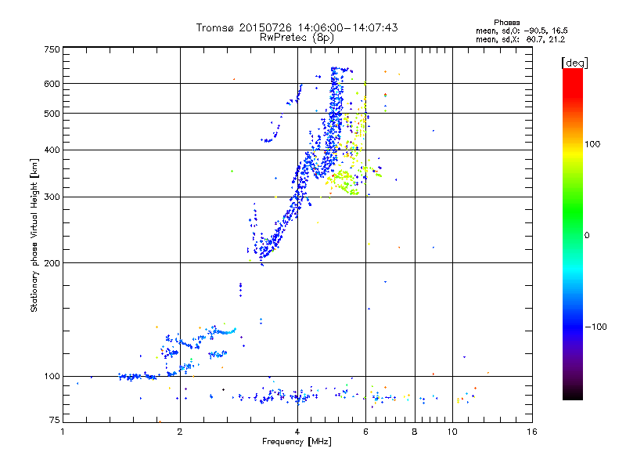Click the 'RwPretec (8p)' subtitle
Viewport: 626px width, 470px height.
pyautogui.click(x=297, y=38)
